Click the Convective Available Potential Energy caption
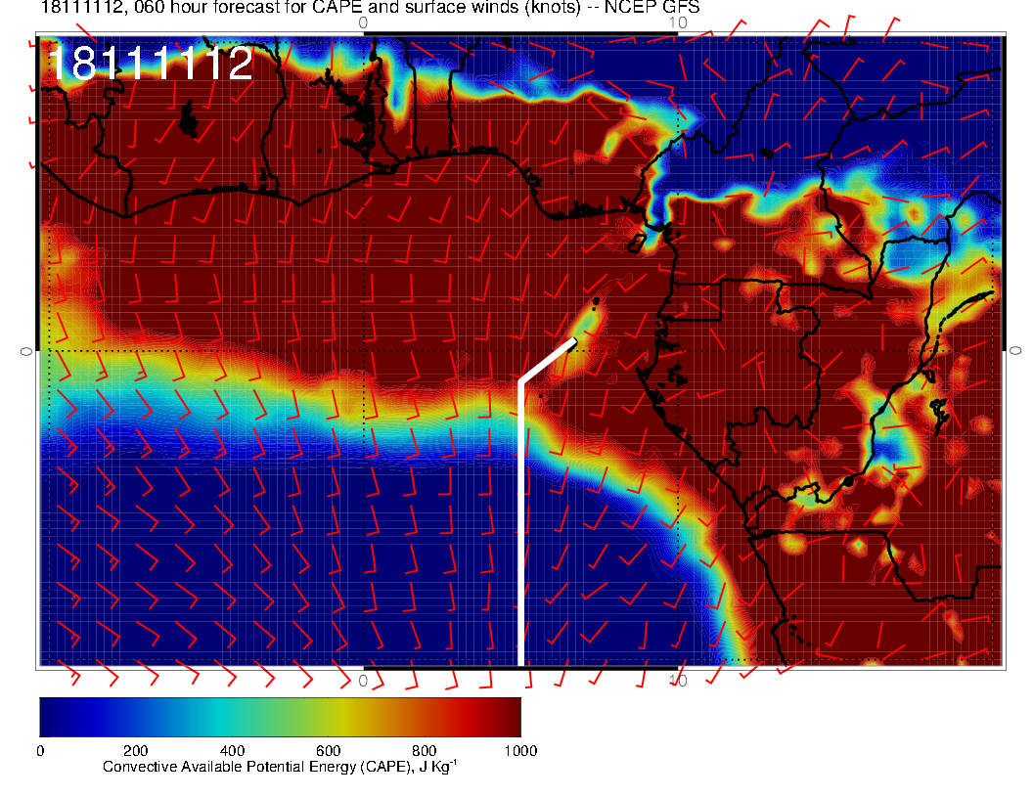 (280, 767)
